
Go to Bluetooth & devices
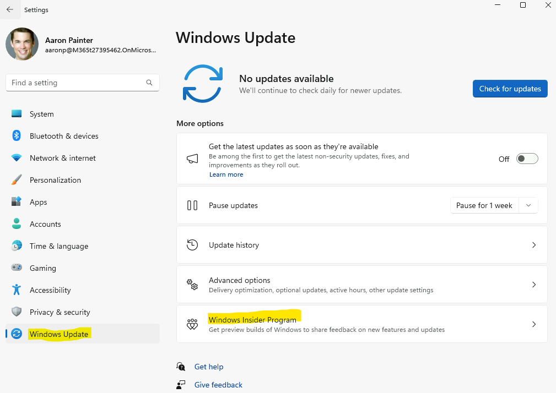coord(83,136)
